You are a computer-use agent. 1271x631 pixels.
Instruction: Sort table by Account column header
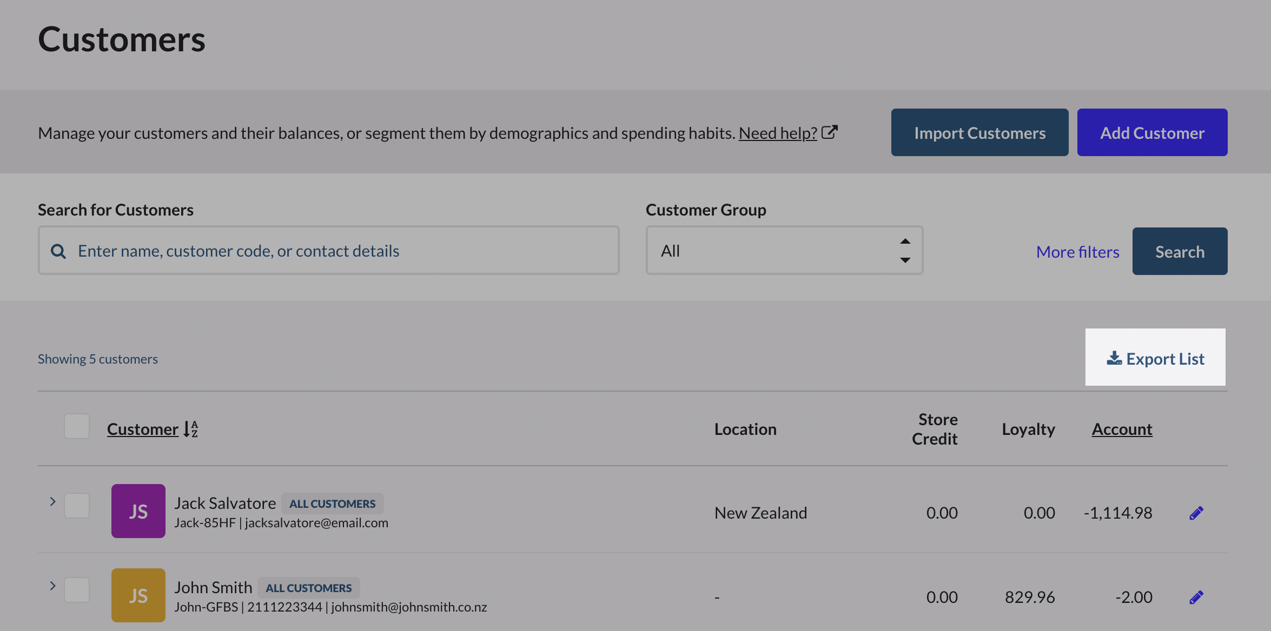pyautogui.click(x=1122, y=429)
